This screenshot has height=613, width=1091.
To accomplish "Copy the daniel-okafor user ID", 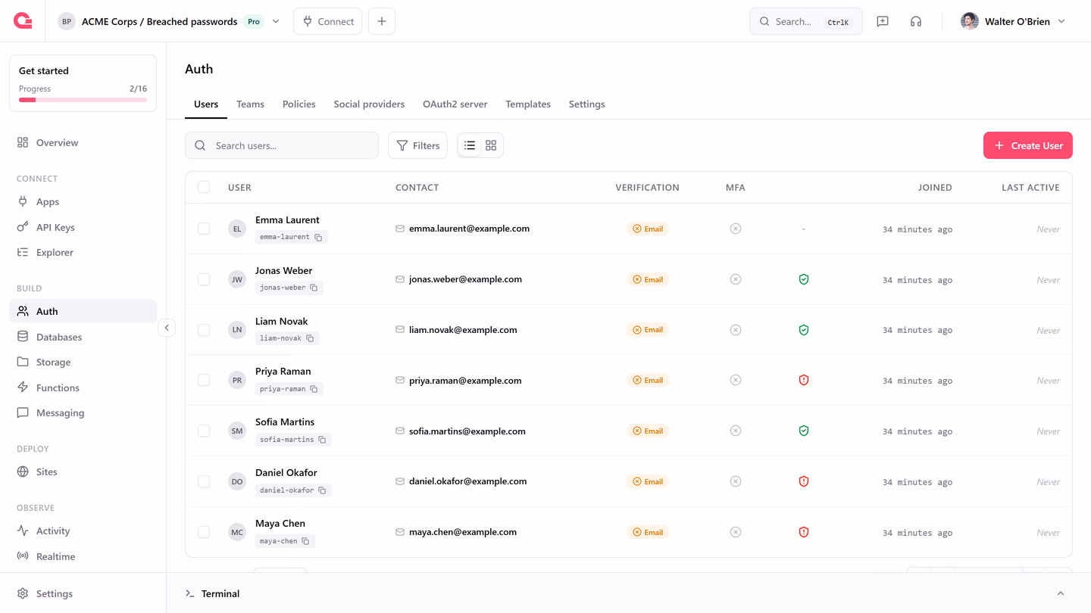I will pos(322,490).
